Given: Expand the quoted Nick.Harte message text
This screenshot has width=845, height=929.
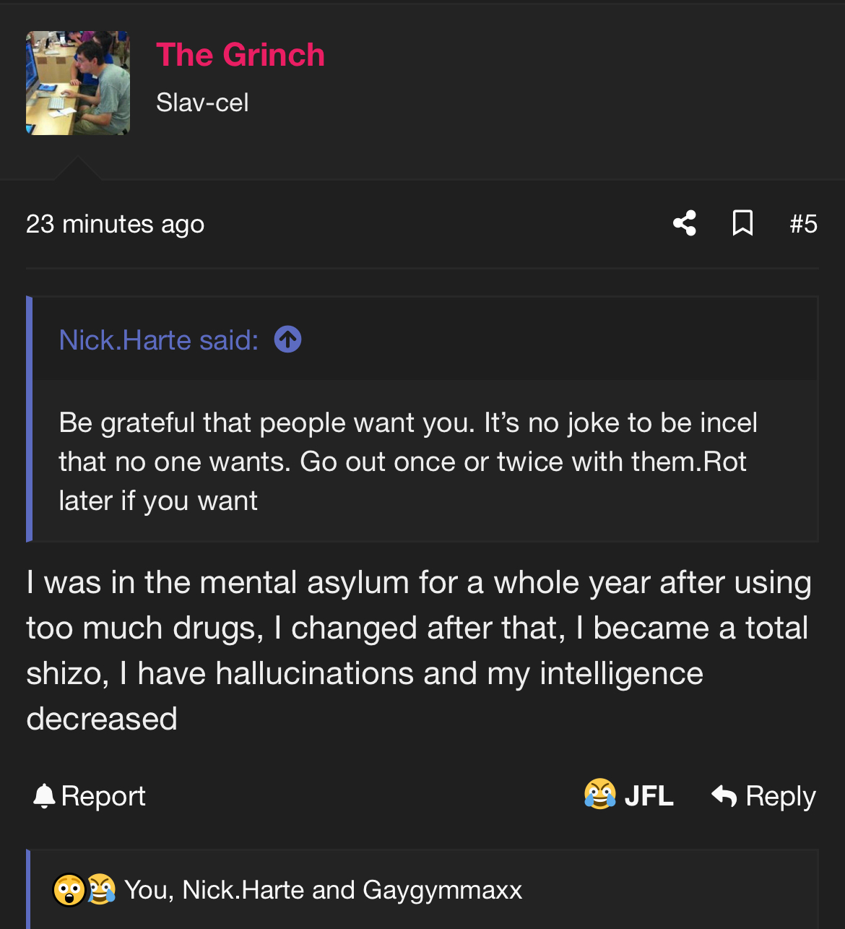Looking at the screenshot, I should (x=408, y=462).
